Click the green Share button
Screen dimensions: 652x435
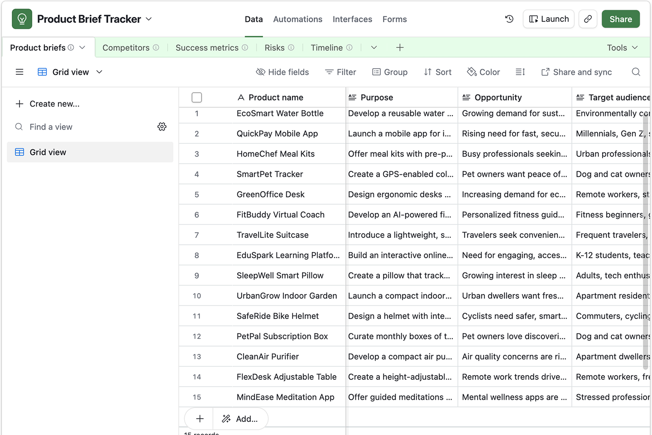621,19
